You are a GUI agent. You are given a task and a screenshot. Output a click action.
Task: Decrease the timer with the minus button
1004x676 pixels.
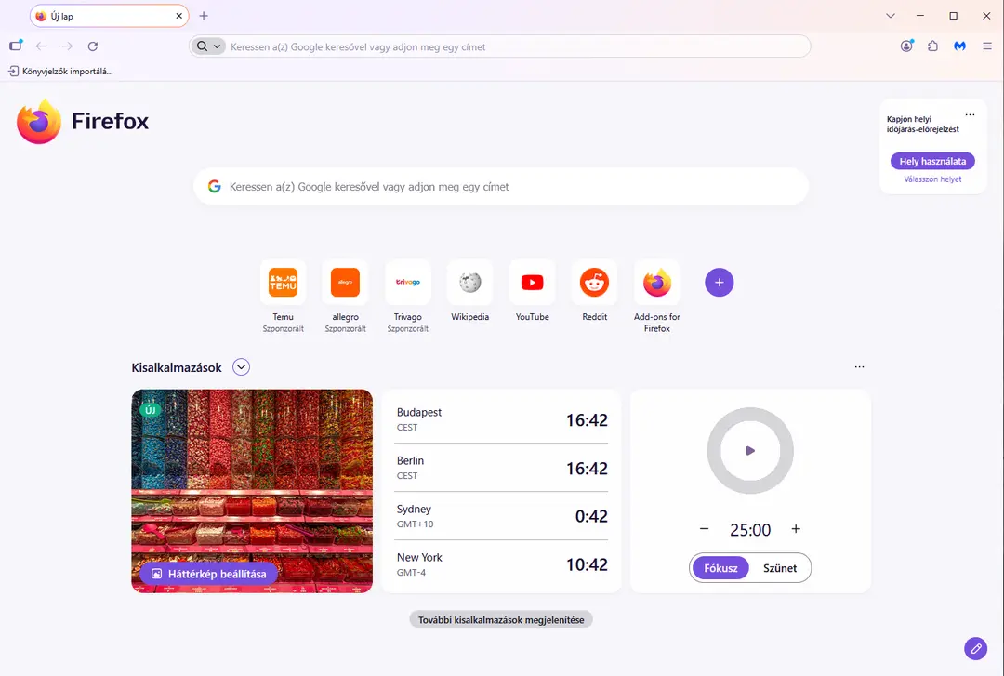coord(705,529)
